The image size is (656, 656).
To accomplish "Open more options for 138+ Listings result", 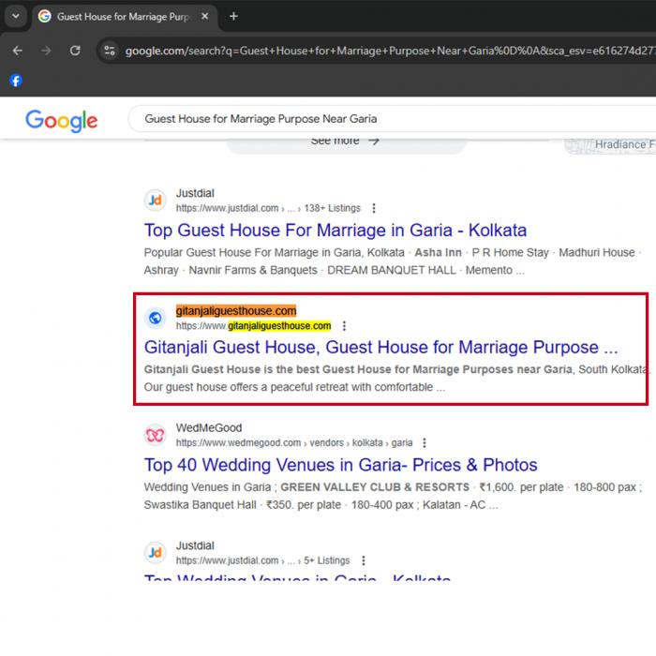I will pyautogui.click(x=374, y=208).
